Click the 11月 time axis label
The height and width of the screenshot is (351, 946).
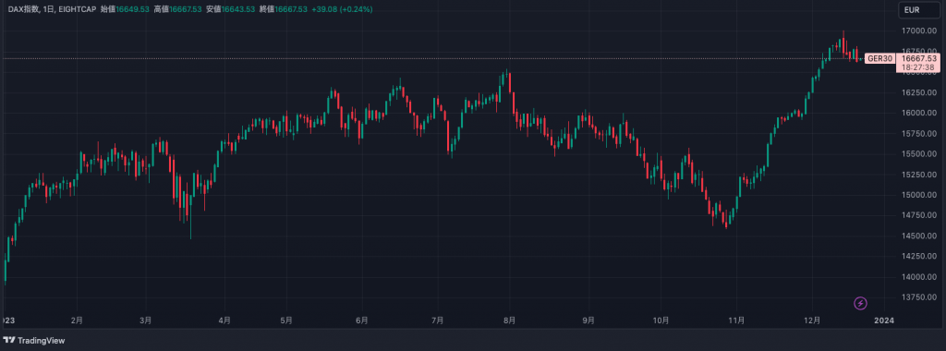coord(736,321)
